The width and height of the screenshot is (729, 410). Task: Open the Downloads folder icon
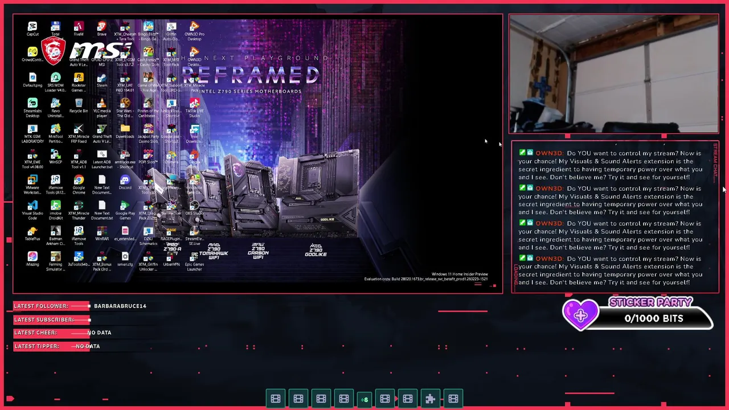click(x=125, y=132)
